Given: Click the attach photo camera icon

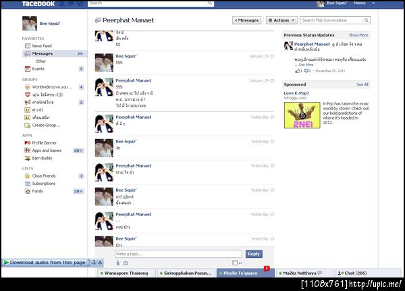Looking at the screenshot, I should [126, 263].
